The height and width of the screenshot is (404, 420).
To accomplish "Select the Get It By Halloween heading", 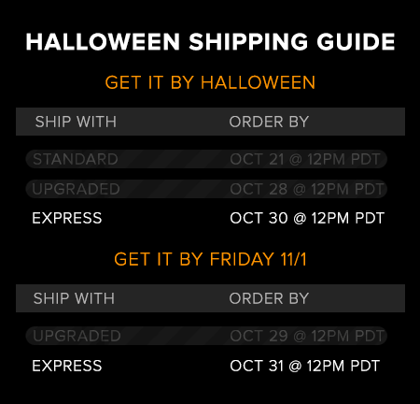I will click(210, 82).
